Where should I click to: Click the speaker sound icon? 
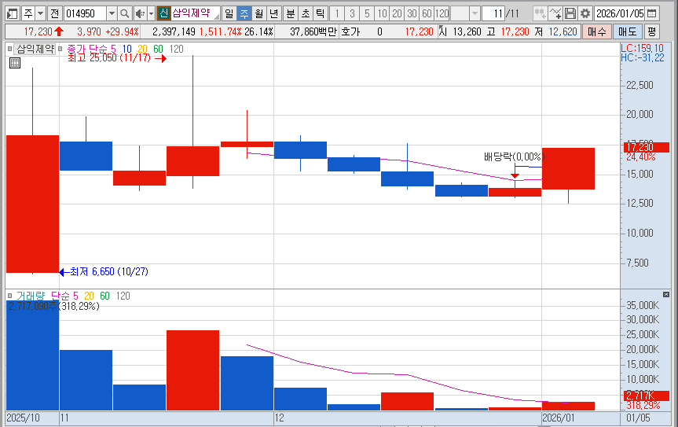[x=140, y=14]
